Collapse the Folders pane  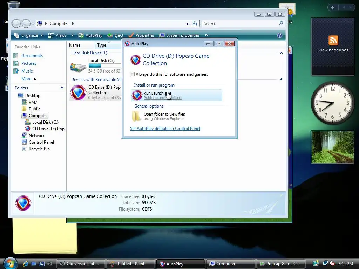[x=62, y=88]
